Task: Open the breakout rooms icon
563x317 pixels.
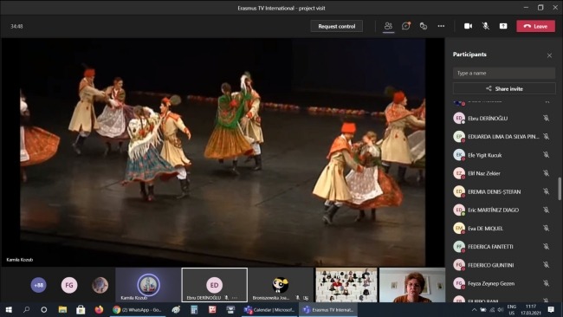Action: pos(424,26)
